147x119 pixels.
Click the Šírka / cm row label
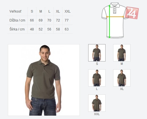coord(17,29)
